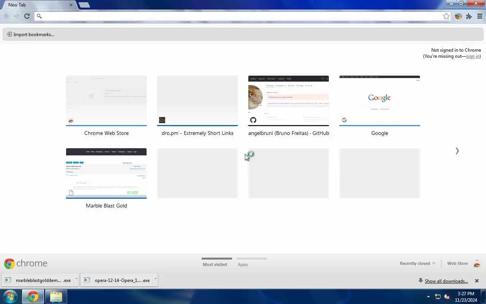Image resolution: width=486 pixels, height=304 pixels.
Task: Reload the page with the refresh icon
Action: pyautogui.click(x=27, y=16)
